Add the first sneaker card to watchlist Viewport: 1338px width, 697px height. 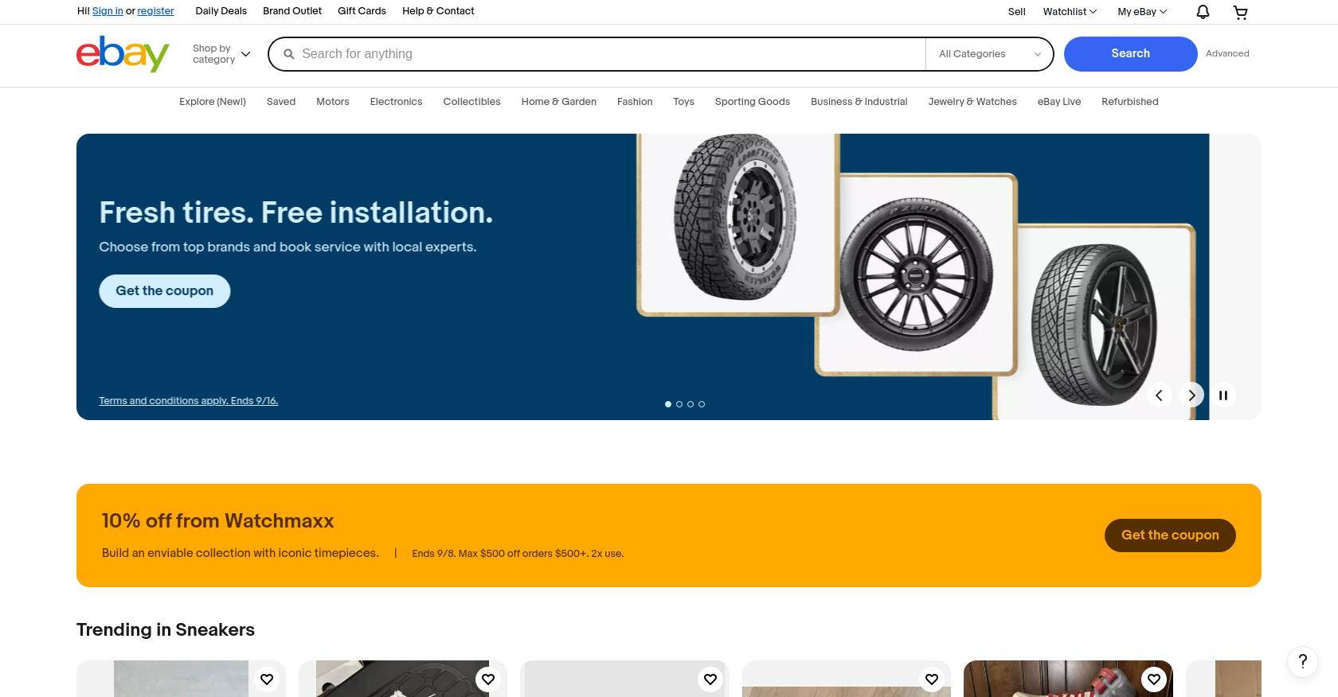click(267, 679)
